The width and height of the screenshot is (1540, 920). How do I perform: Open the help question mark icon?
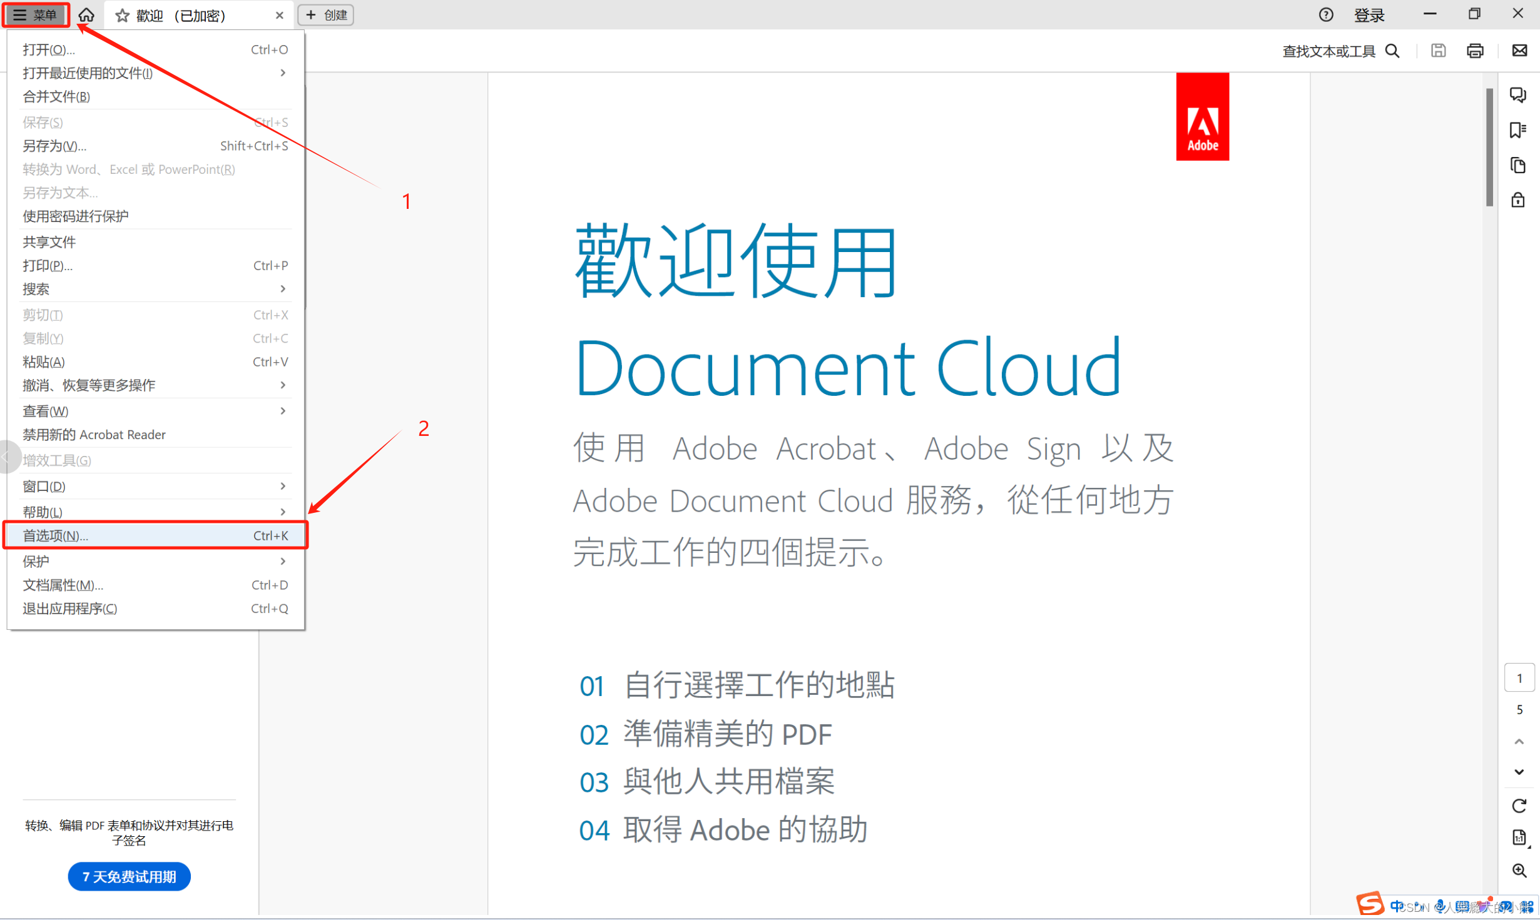tap(1326, 15)
